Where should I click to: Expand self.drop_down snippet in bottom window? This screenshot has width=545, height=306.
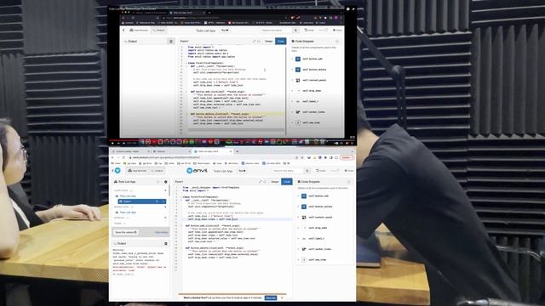coord(298,228)
